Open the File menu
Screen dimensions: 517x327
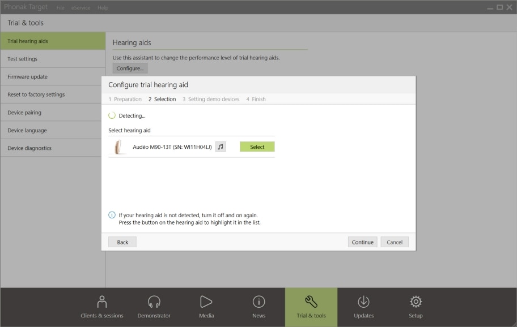[60, 7]
